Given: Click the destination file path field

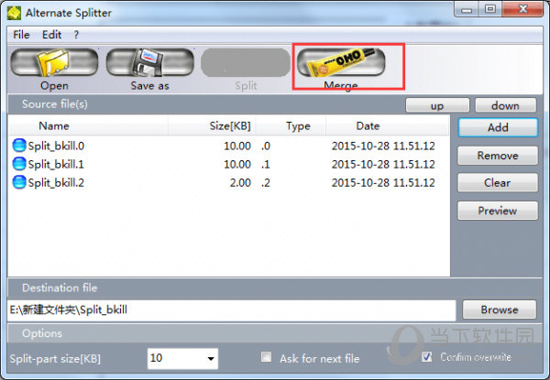Looking at the screenshot, I should click(x=232, y=310).
